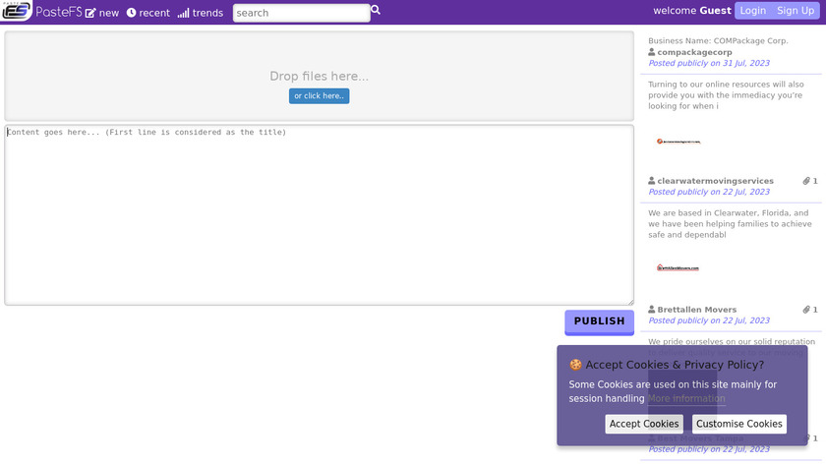Open compackagecorp user profile
The width and height of the screenshot is (826, 464).
click(x=694, y=52)
